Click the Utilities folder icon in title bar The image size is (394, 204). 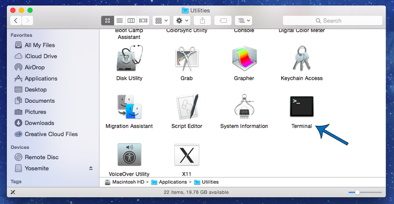click(185, 10)
